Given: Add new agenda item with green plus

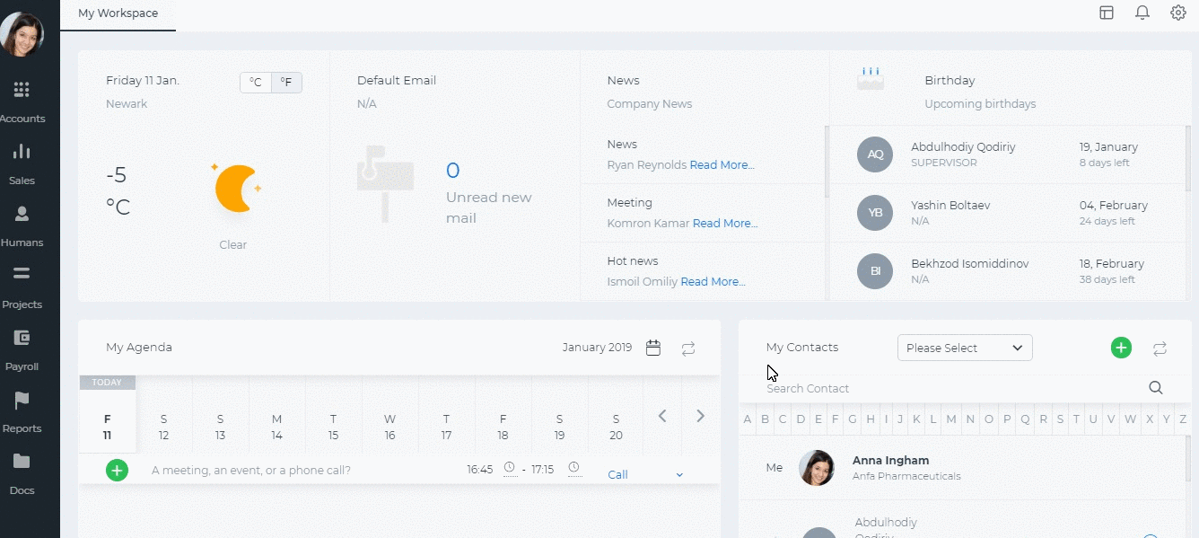Looking at the screenshot, I should click(117, 470).
